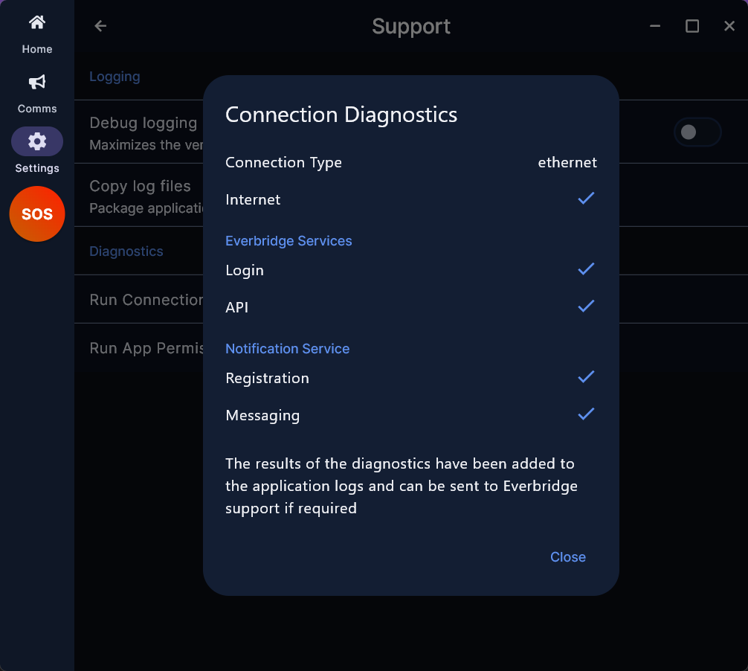Viewport: 748px width, 671px height.
Task: Click the Login status checkmark
Action: (586, 269)
